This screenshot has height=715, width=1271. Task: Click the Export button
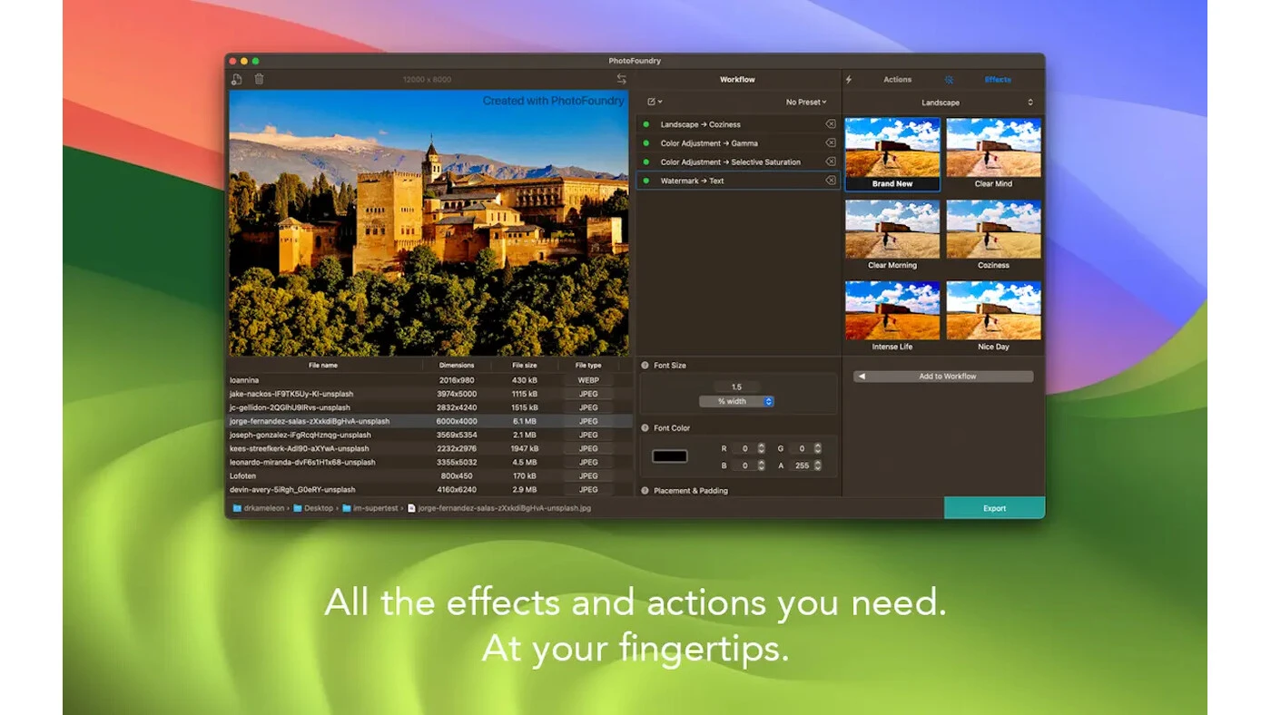coord(995,508)
